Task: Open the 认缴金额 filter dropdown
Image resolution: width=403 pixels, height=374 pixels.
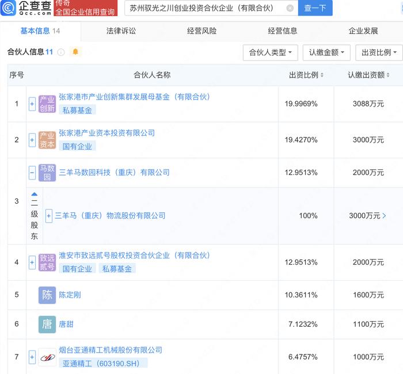Action: [326, 53]
